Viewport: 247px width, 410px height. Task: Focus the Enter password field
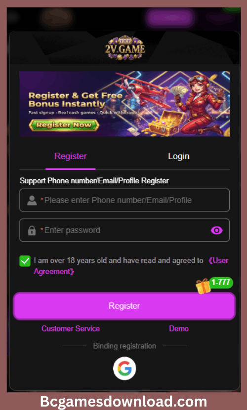[x=124, y=230]
